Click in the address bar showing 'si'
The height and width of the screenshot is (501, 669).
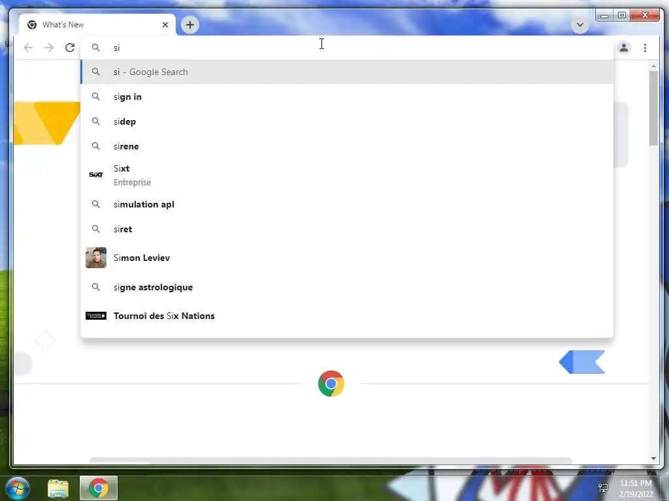[x=346, y=48]
